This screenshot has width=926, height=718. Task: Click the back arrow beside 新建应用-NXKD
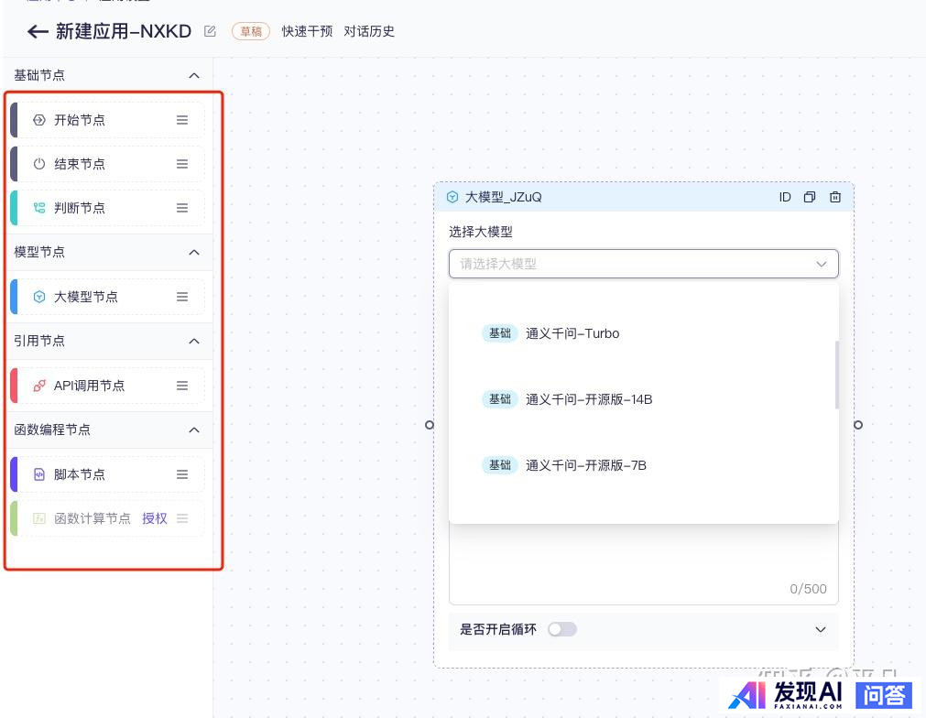coord(38,31)
